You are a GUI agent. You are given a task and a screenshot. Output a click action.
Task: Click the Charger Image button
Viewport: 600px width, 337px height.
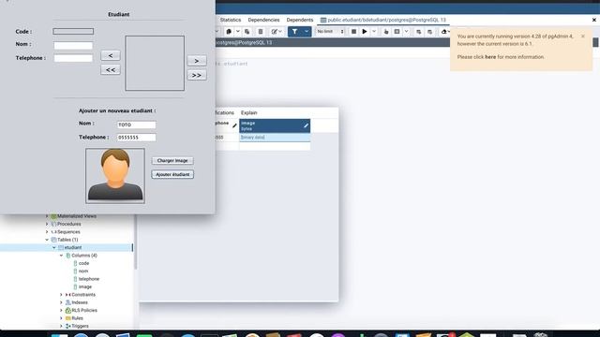coord(172,160)
